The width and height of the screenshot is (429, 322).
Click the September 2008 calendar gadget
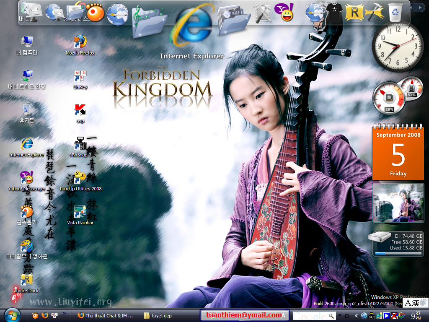click(398, 152)
